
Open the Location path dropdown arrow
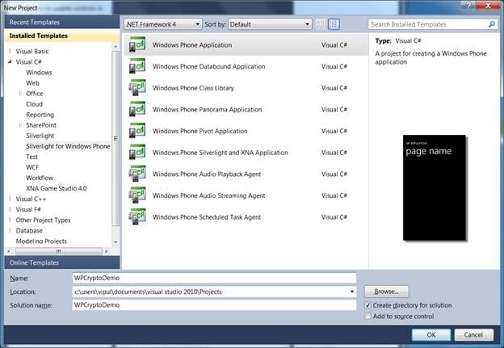[352, 291]
